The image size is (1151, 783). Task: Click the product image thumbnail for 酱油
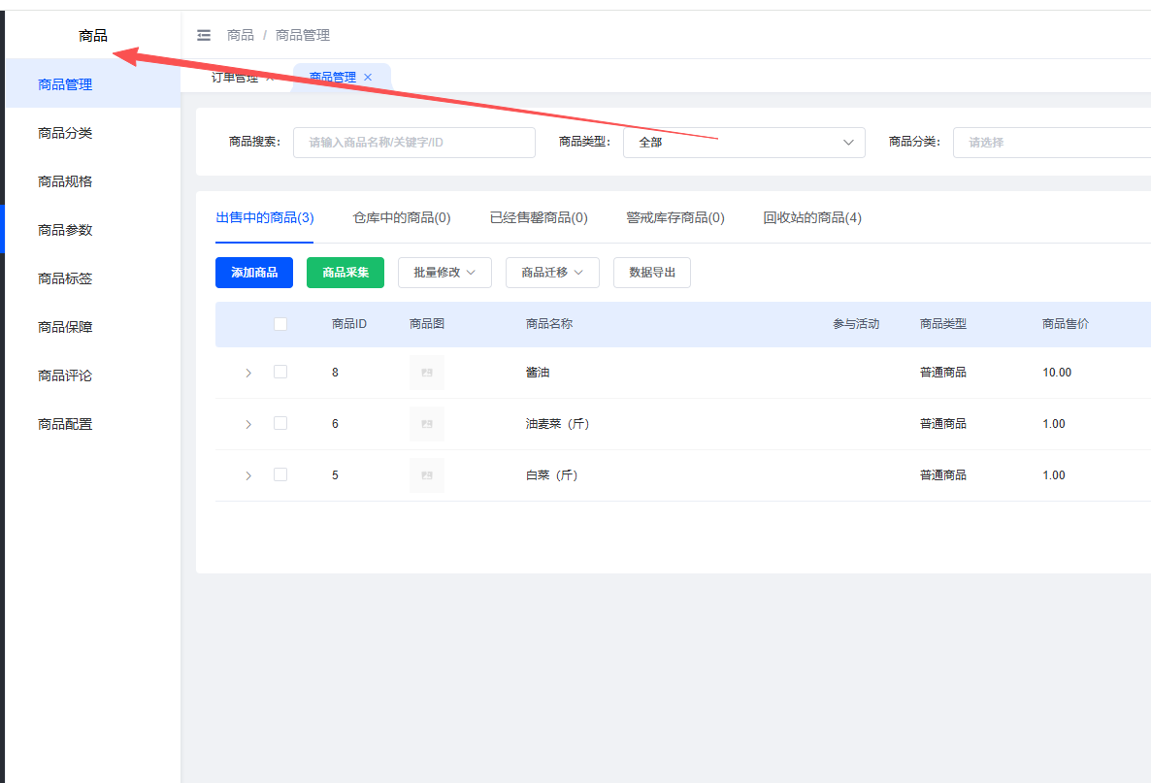point(427,373)
